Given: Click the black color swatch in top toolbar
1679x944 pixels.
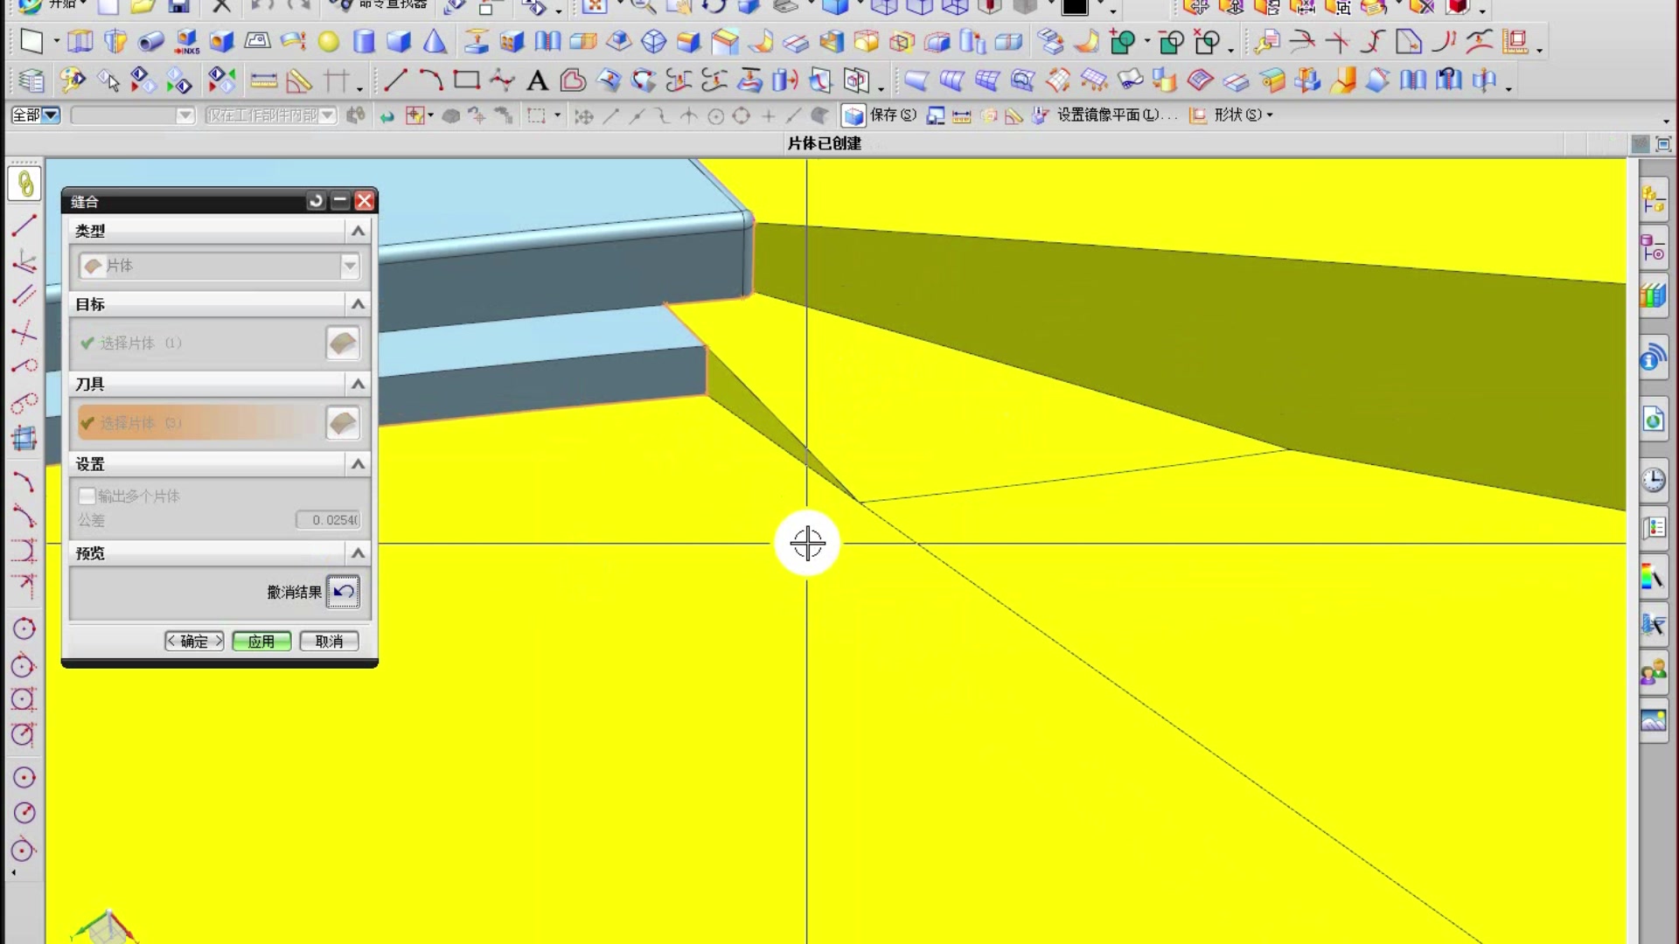Looking at the screenshot, I should [x=1074, y=7].
